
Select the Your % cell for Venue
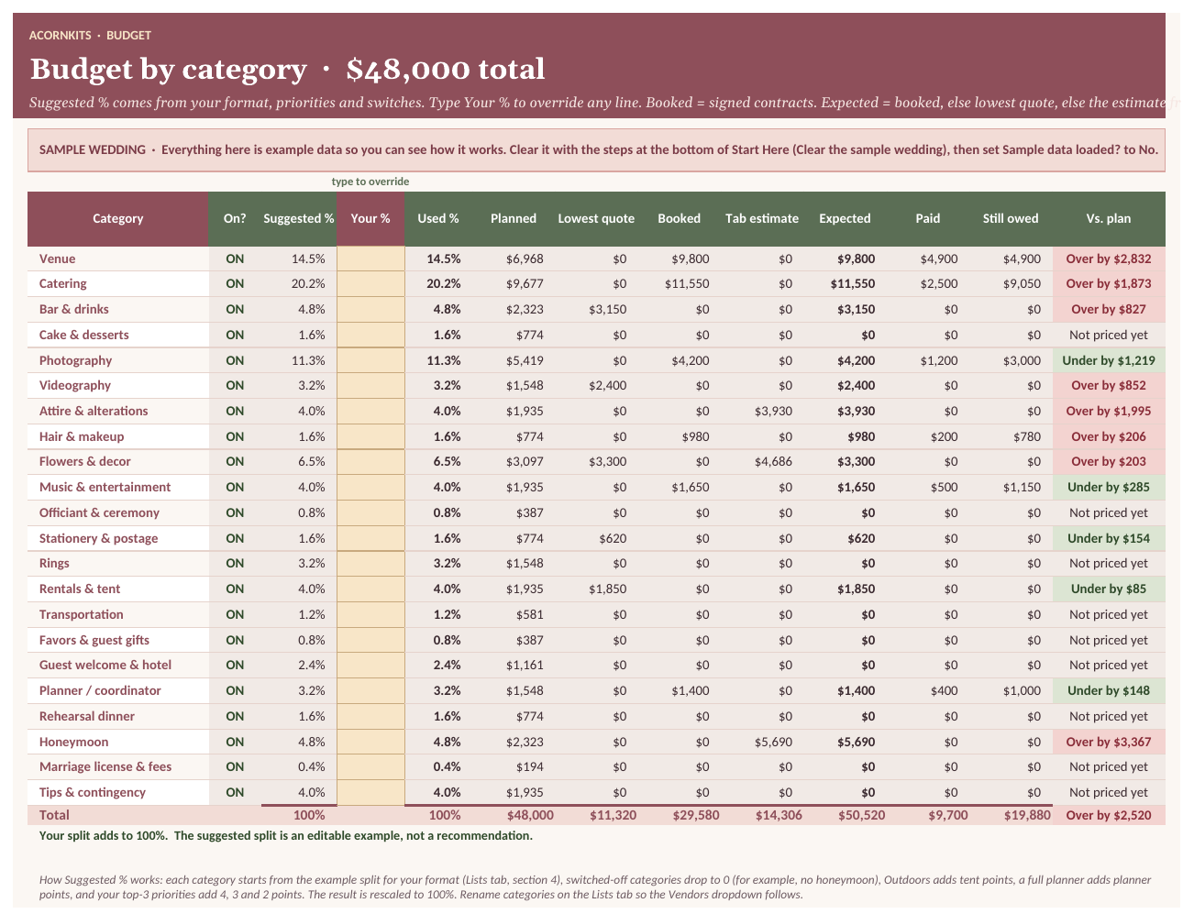point(370,259)
